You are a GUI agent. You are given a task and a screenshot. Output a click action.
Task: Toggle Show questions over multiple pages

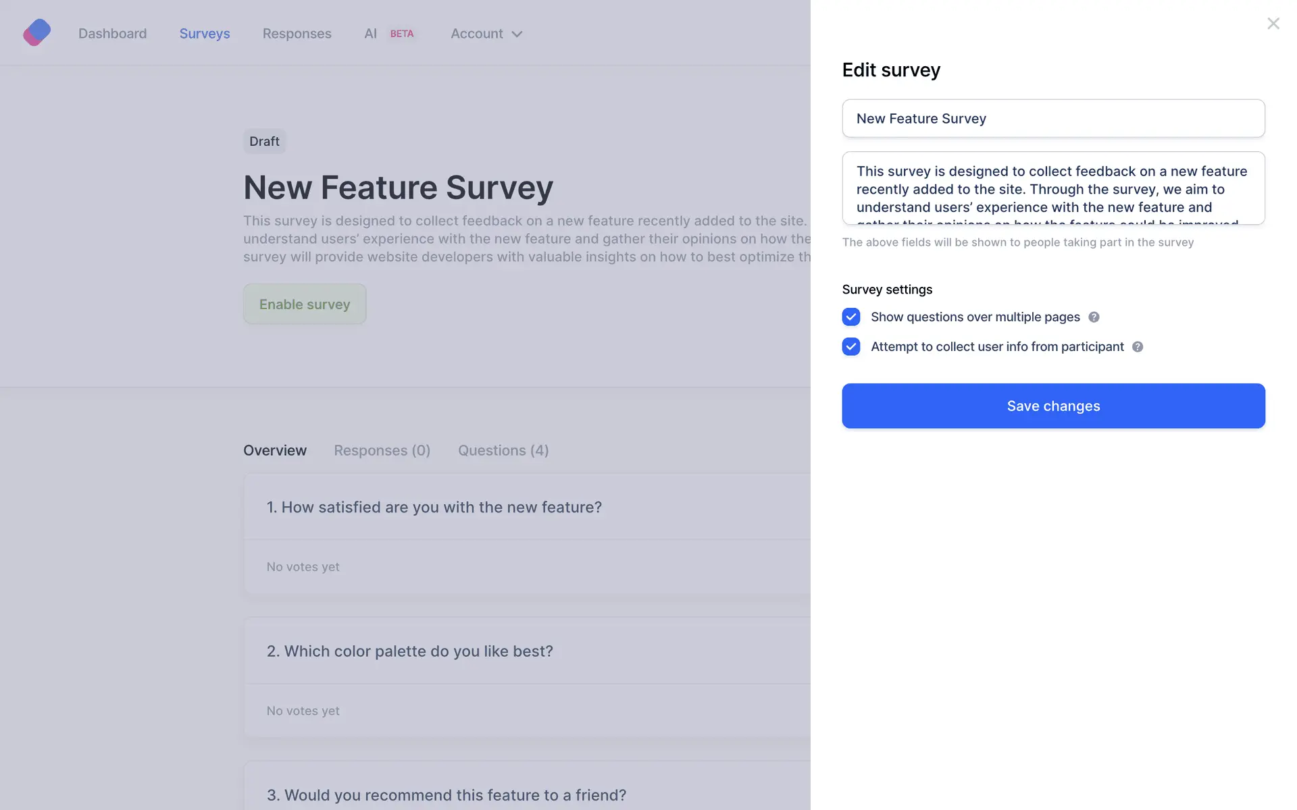[851, 317]
